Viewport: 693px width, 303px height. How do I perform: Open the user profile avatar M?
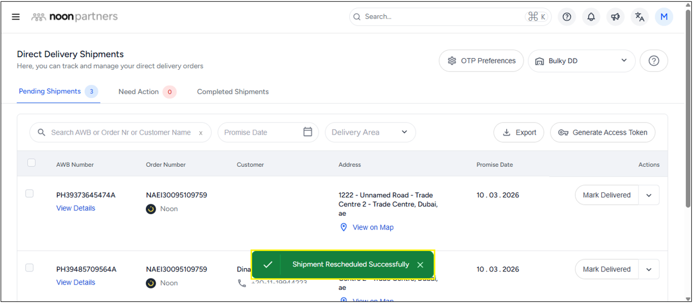pos(664,17)
